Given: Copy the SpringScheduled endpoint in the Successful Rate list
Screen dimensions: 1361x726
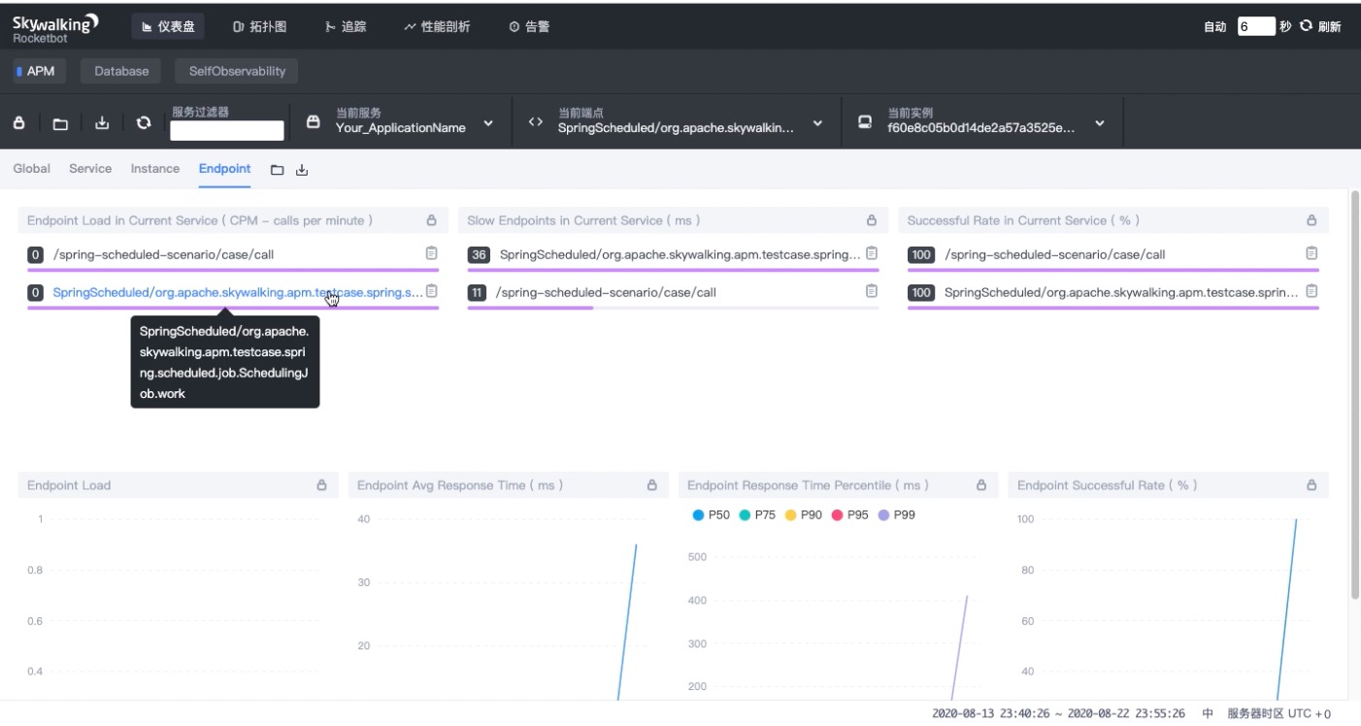Looking at the screenshot, I should (1311, 291).
